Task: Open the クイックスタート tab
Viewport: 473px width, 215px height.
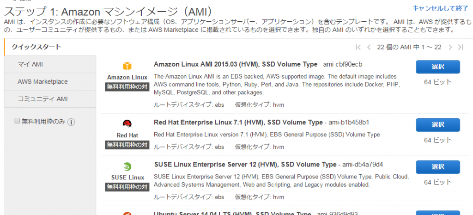Action: [x=36, y=47]
